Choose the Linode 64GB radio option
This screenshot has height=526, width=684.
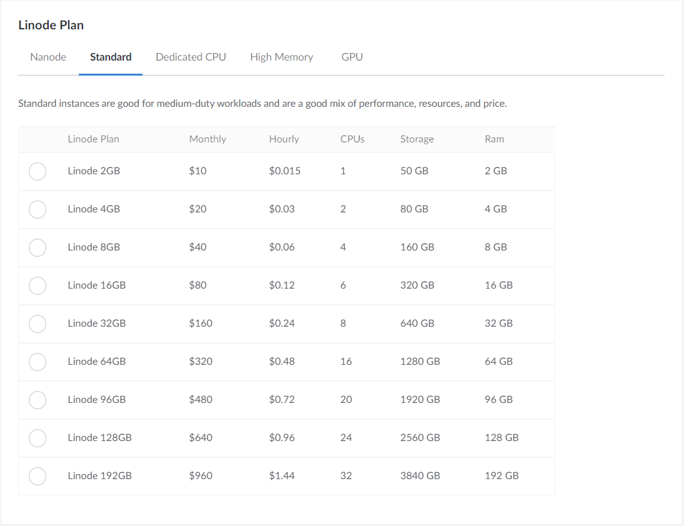pos(38,362)
